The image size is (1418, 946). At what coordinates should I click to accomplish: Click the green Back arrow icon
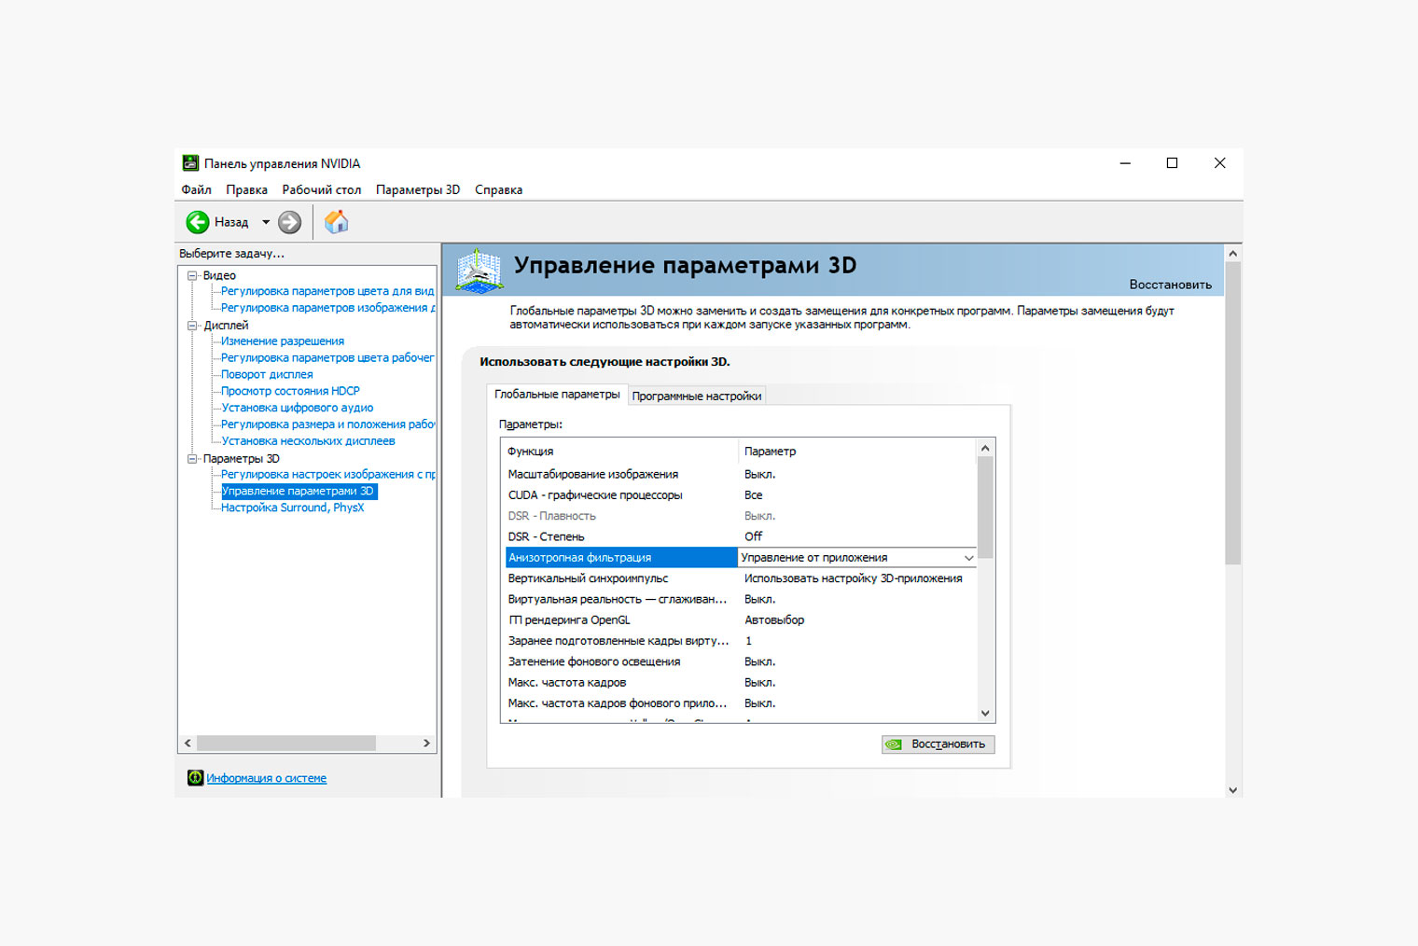coord(198,222)
